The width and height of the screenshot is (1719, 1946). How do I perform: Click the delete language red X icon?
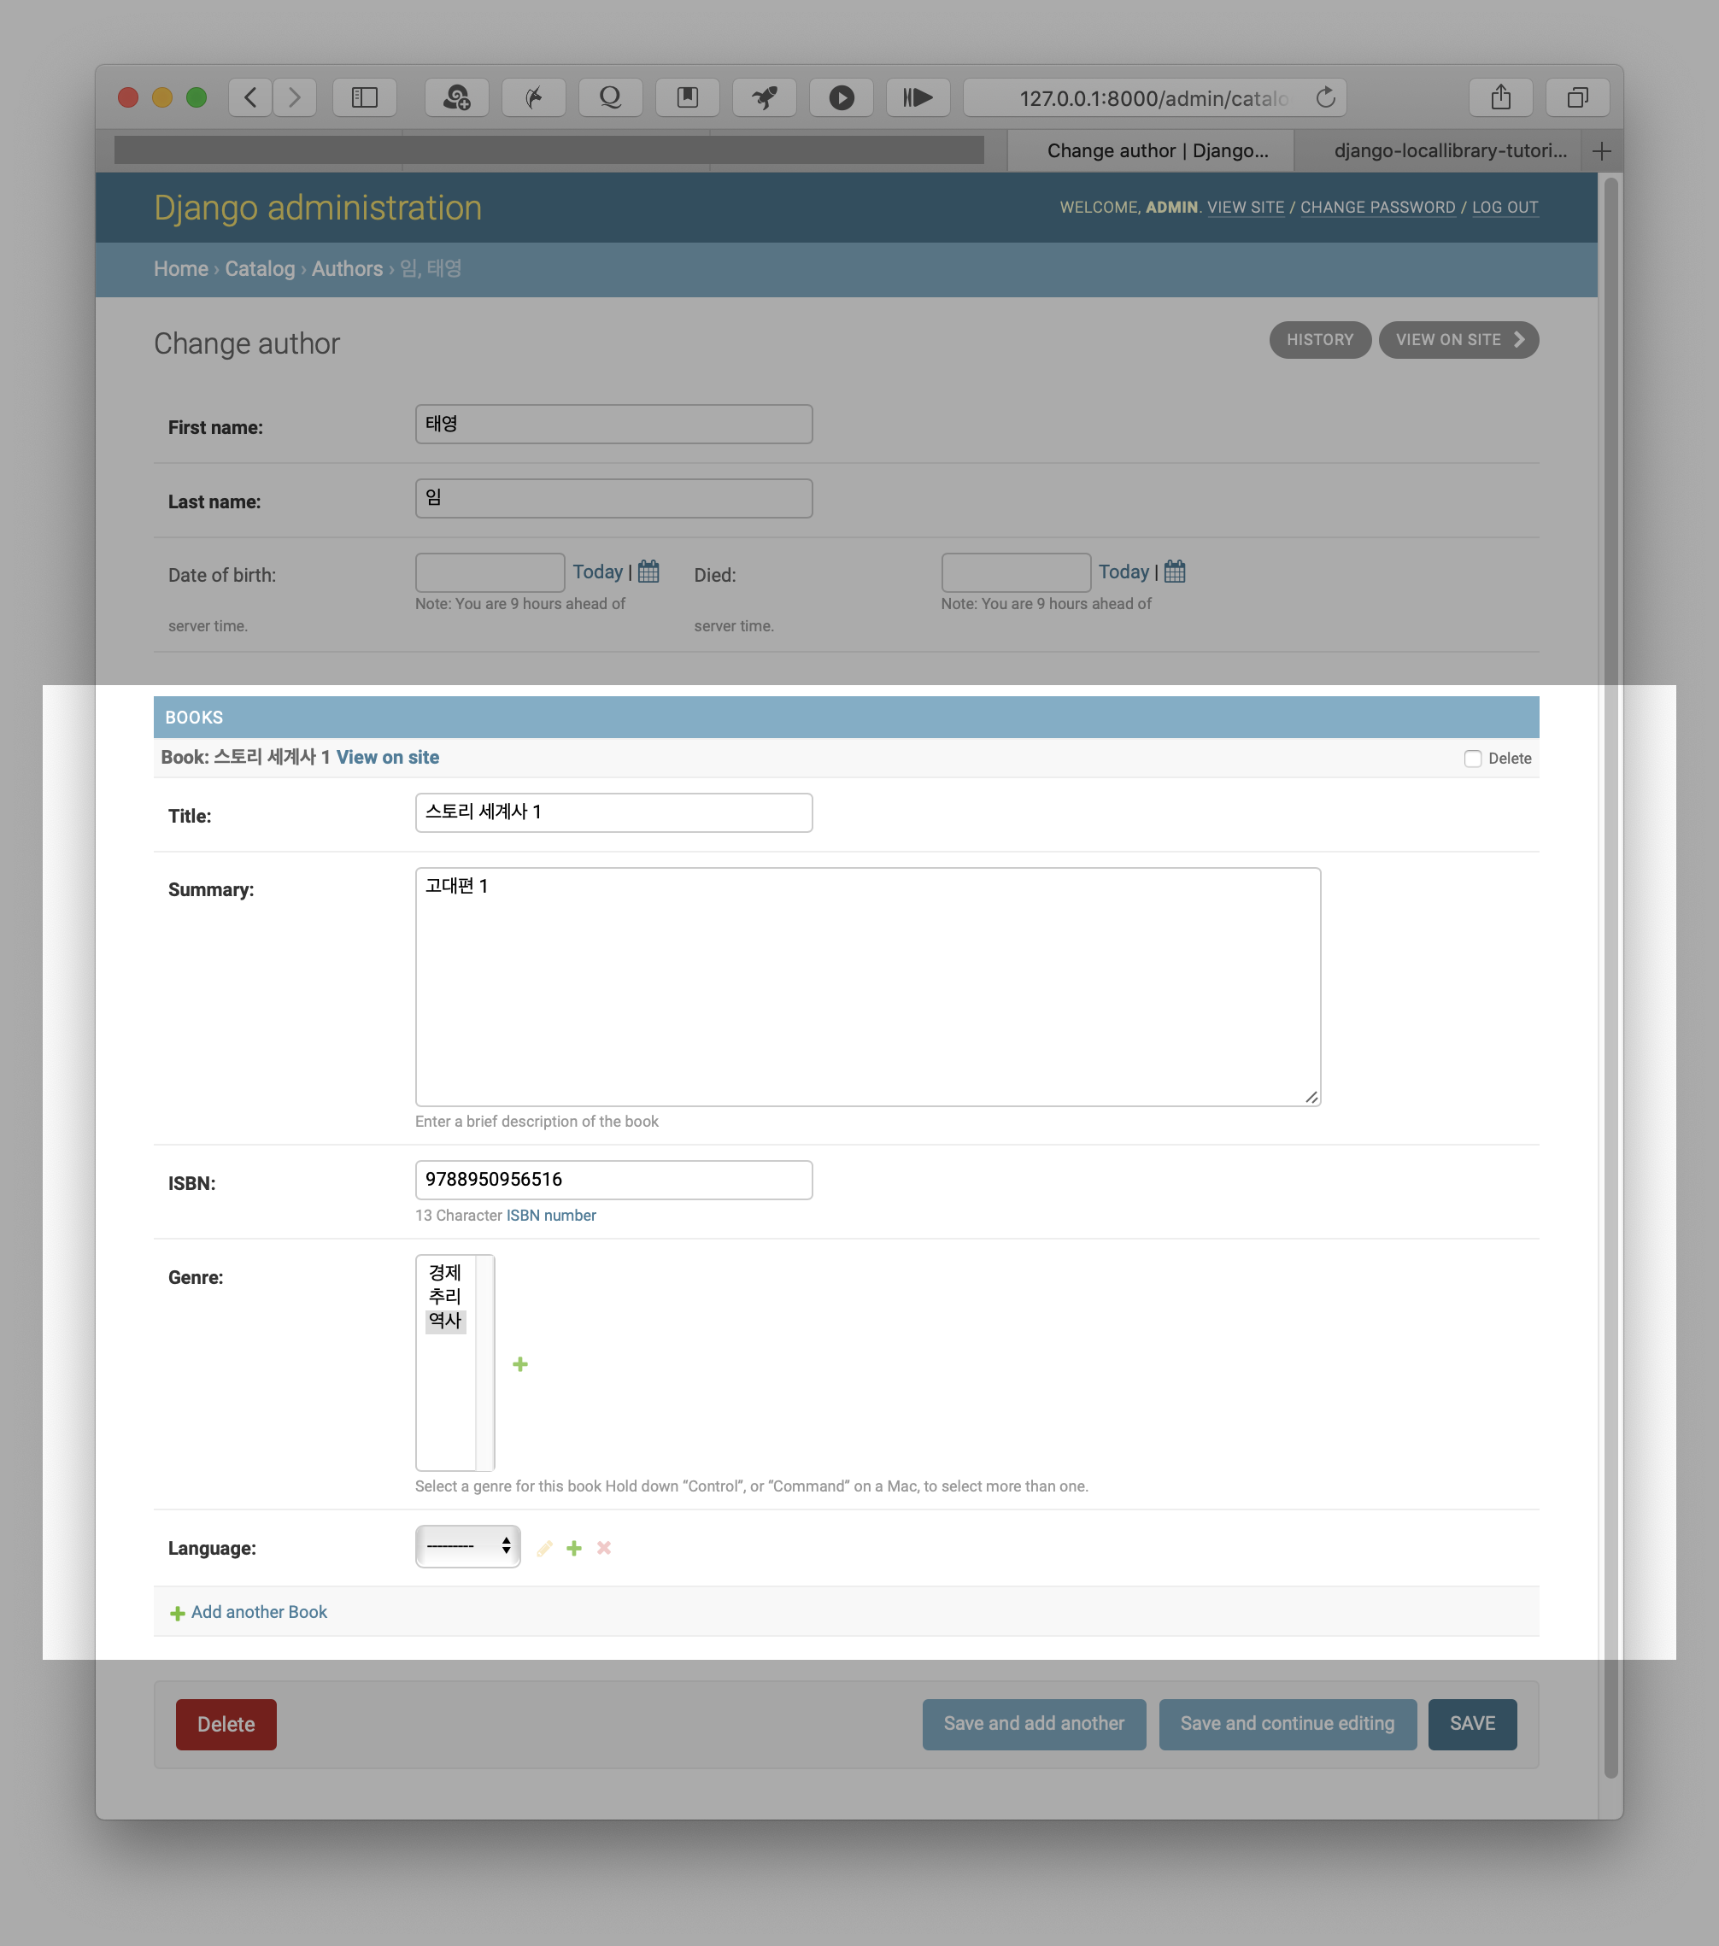tap(604, 1548)
